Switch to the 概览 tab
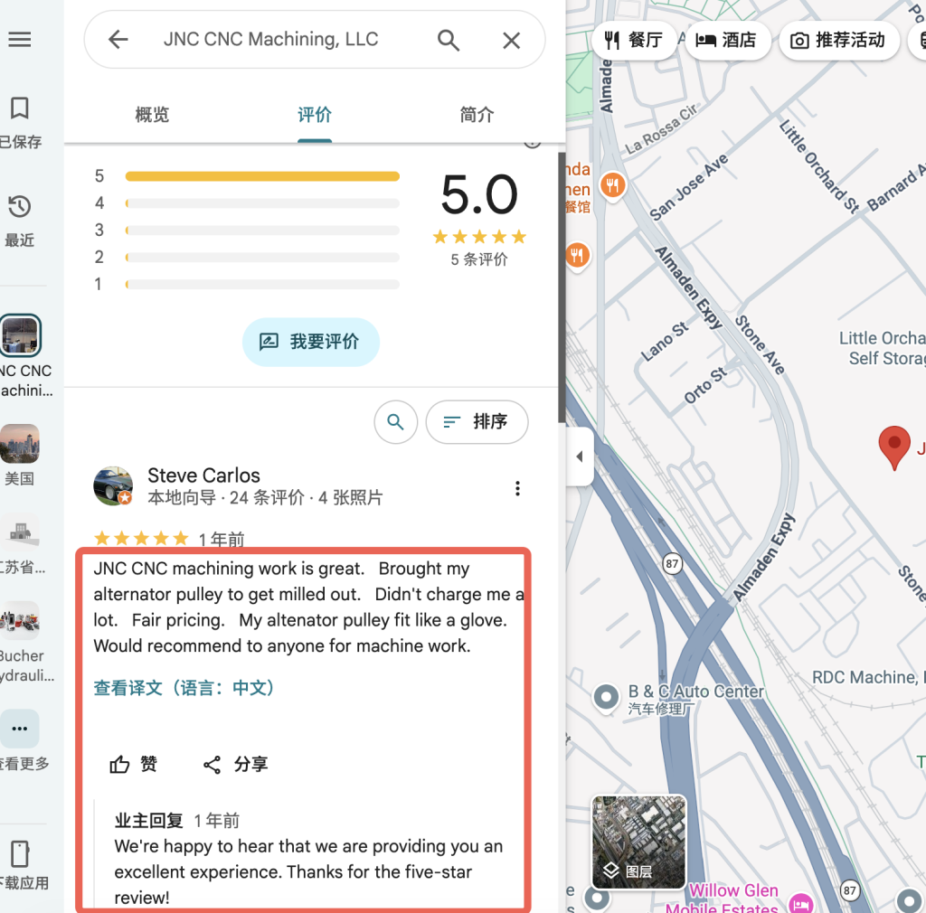 (x=152, y=115)
